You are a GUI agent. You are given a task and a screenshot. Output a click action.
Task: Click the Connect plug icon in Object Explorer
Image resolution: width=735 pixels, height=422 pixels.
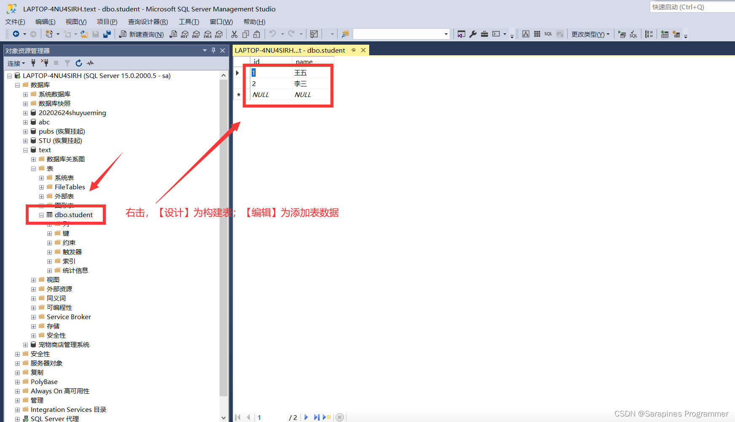pos(33,63)
